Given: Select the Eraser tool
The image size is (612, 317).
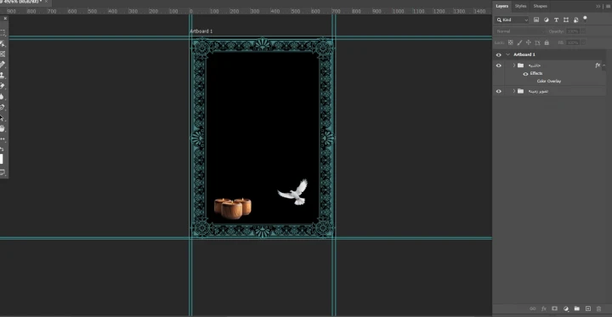Looking at the screenshot, I should tap(3, 86).
